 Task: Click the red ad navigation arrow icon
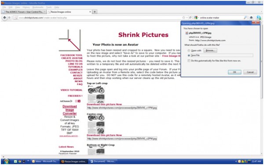pos(79,101)
